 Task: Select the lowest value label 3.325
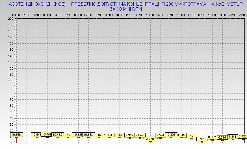pos(201,139)
